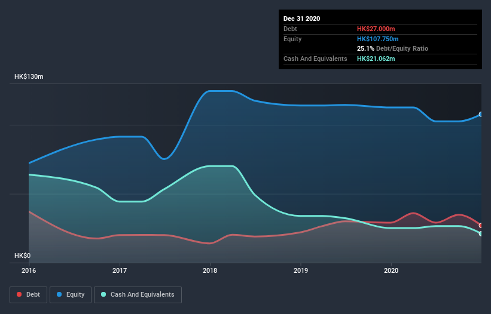This screenshot has height=314, width=491.
Task: Click the 2016 x-axis label
Action: [x=29, y=270]
